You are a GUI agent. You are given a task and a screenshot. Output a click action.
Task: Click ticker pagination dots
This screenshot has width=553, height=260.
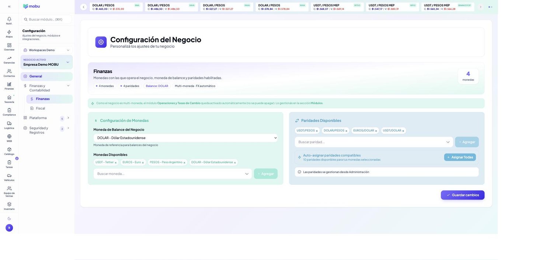tap(490, 7)
